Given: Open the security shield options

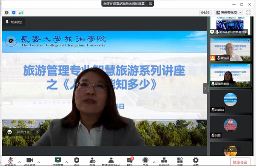Looking at the screenshot, I should (x=77, y=161).
